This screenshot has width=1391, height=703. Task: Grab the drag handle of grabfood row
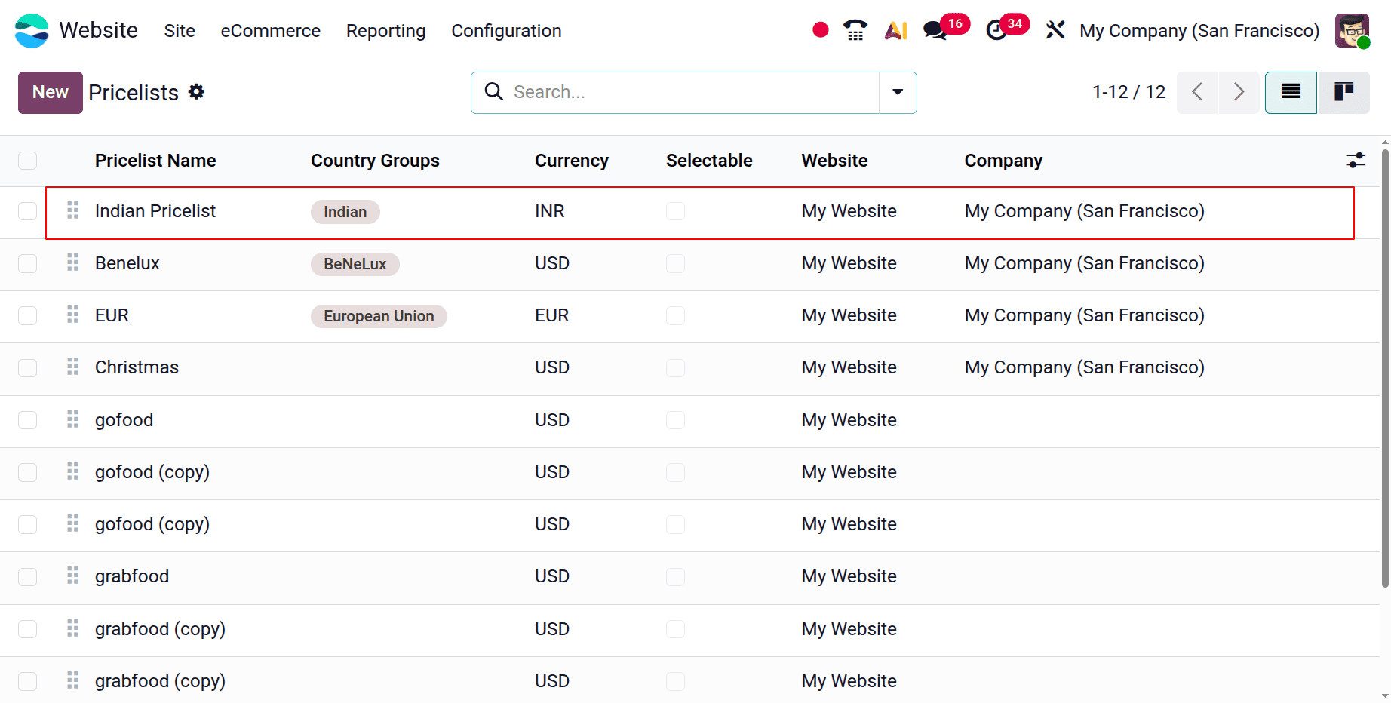pos(72,576)
